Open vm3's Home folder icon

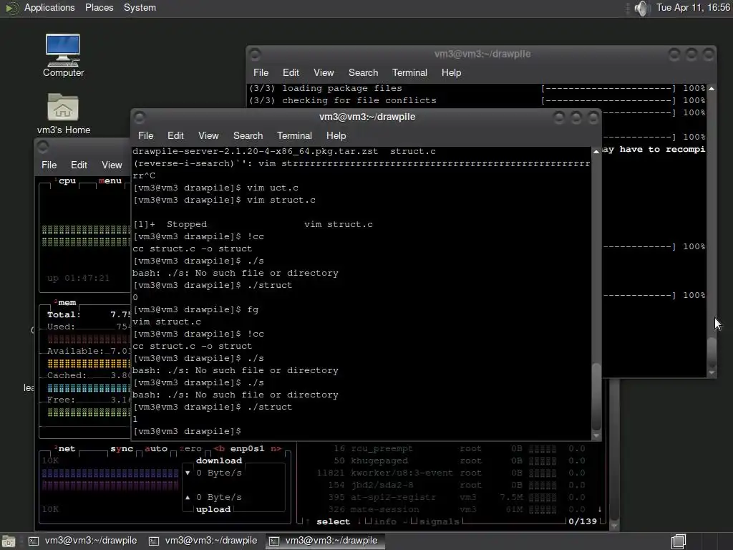[63, 114]
